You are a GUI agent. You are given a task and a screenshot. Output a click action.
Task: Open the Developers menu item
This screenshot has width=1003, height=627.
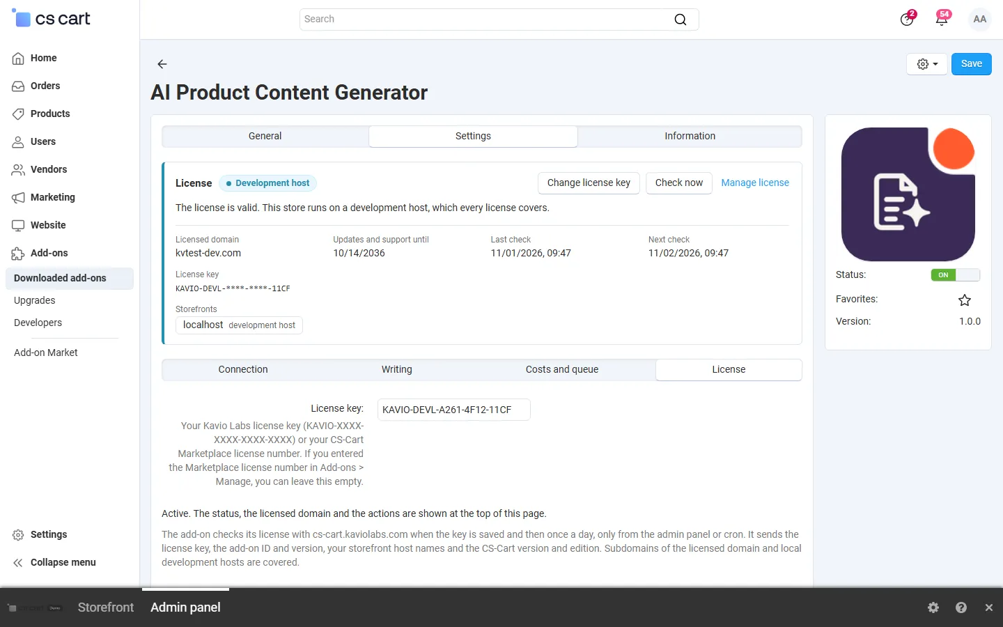(38, 323)
